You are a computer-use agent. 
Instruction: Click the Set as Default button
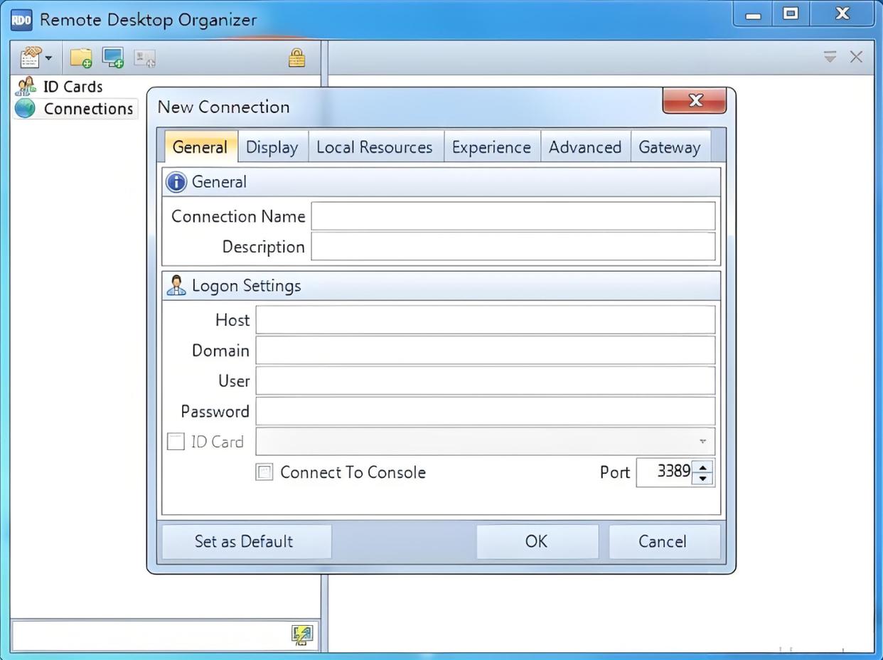click(244, 541)
